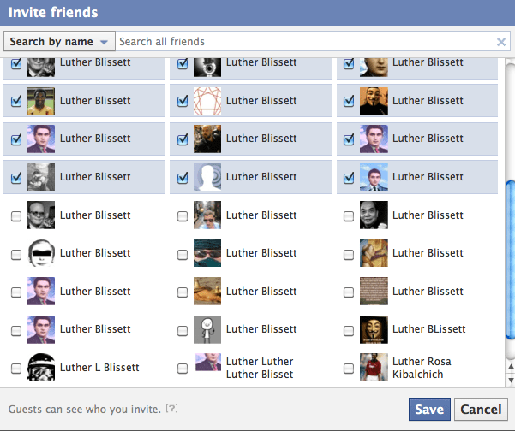The width and height of the screenshot is (515, 431).
Task: Check the Luther L Blissett checkbox
Action: tap(16, 369)
